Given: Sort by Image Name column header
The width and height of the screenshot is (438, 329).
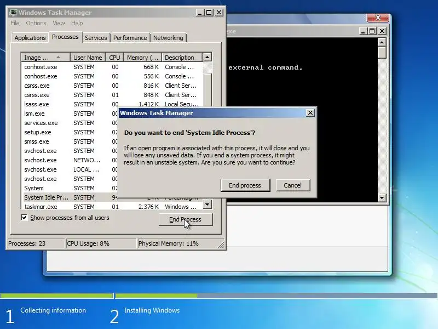Looking at the screenshot, I should [45, 58].
